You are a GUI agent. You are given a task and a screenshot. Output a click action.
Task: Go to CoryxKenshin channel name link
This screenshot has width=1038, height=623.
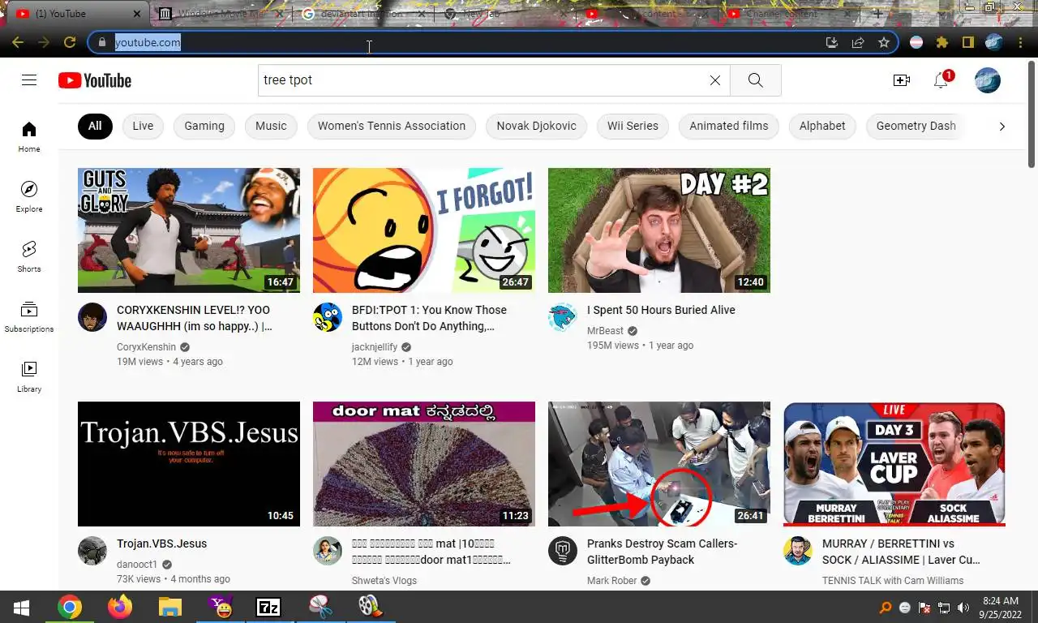tap(146, 347)
